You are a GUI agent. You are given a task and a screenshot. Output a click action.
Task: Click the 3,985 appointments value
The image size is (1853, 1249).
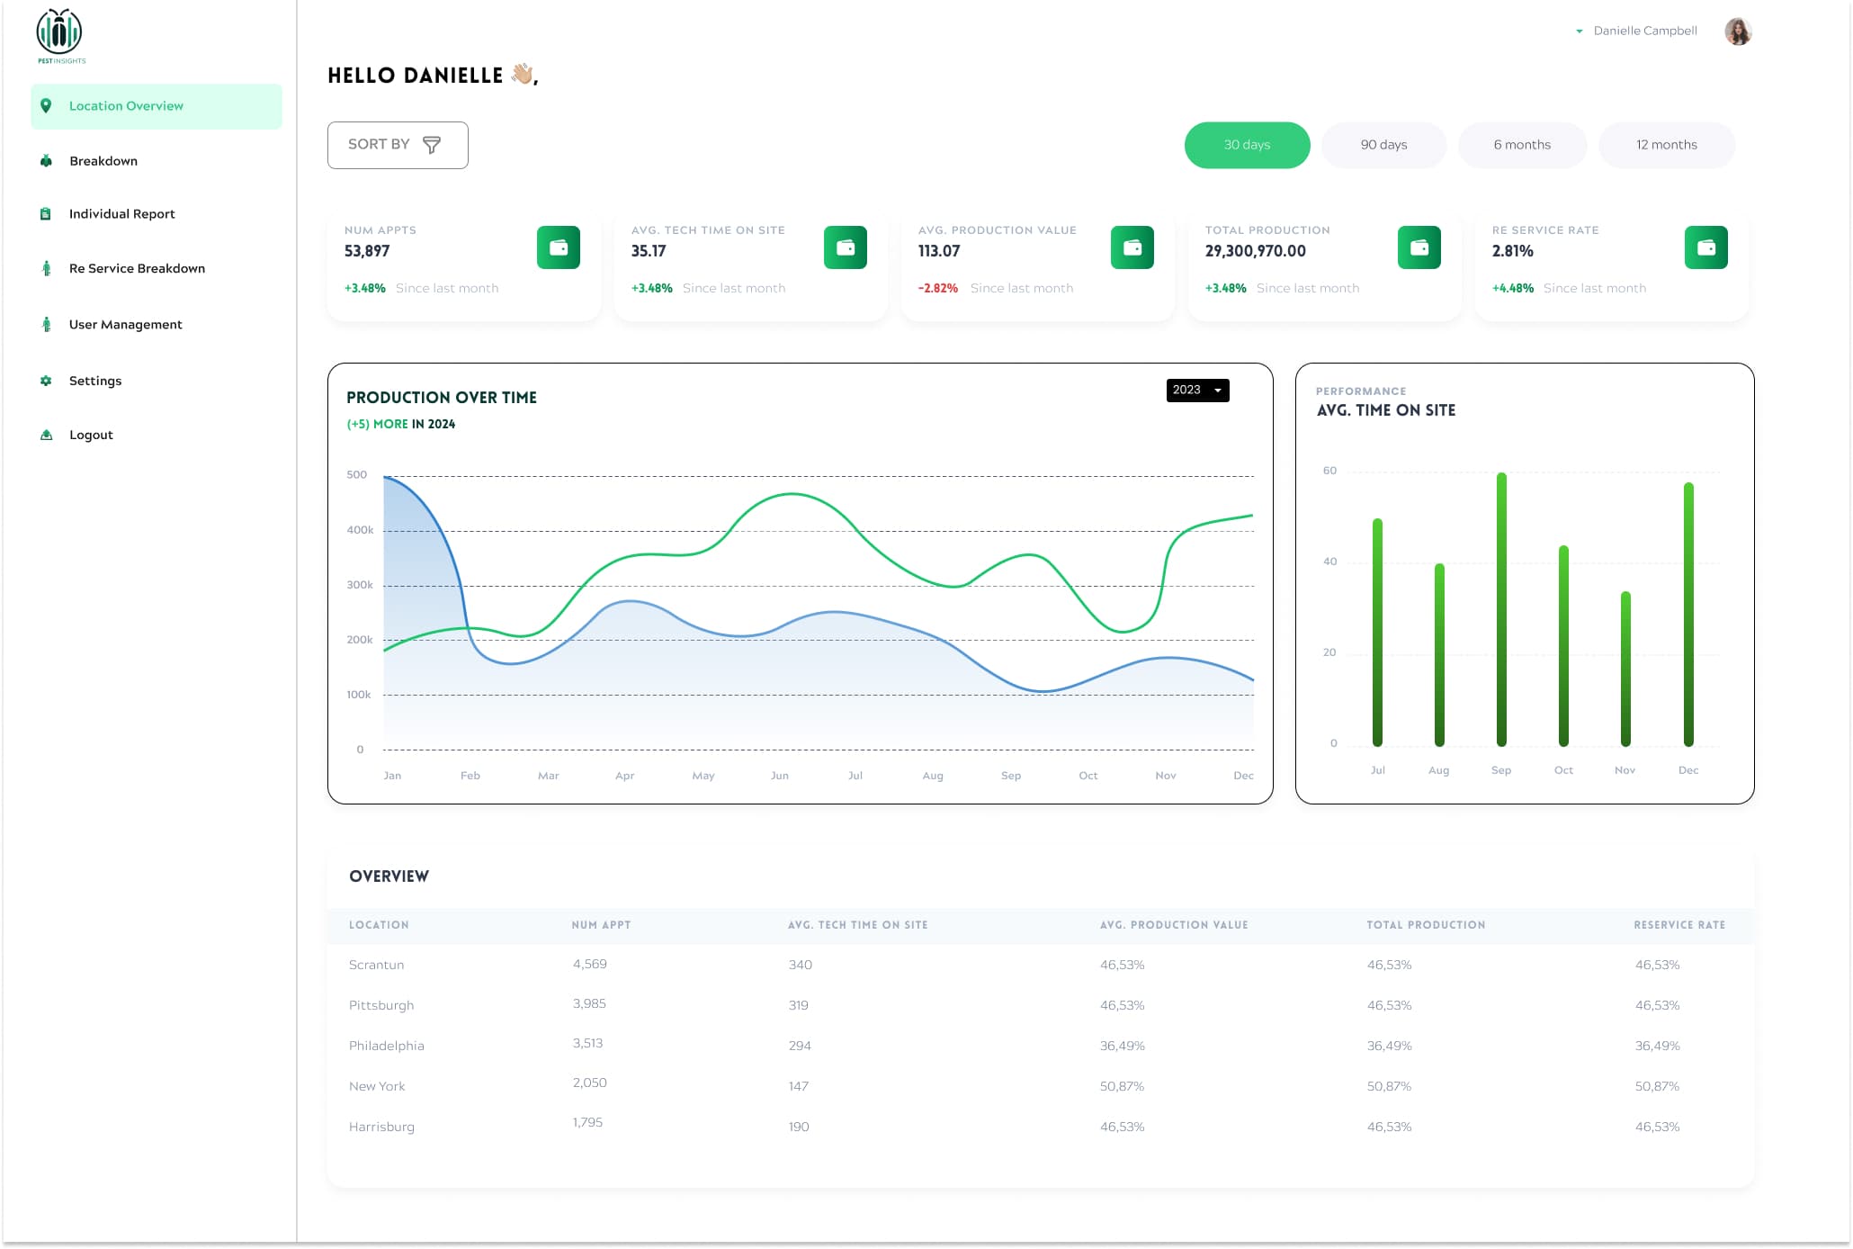(589, 1003)
